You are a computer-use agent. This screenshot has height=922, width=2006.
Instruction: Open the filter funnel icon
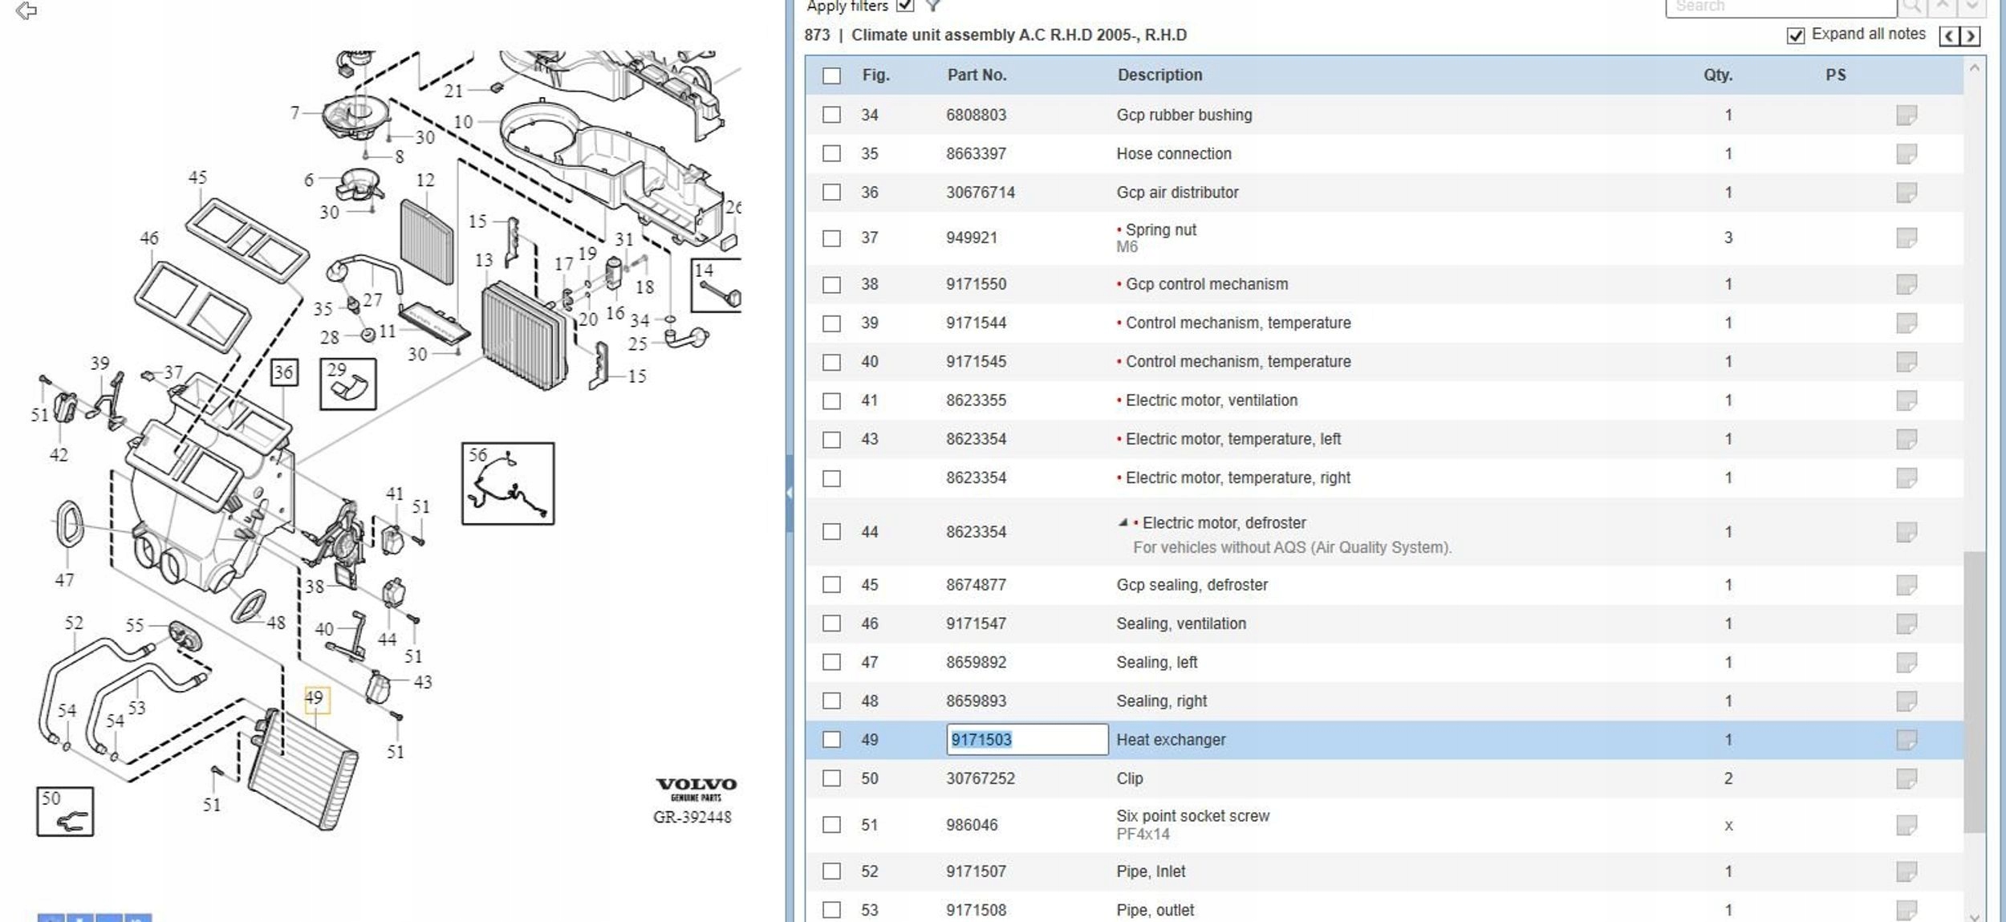point(932,6)
